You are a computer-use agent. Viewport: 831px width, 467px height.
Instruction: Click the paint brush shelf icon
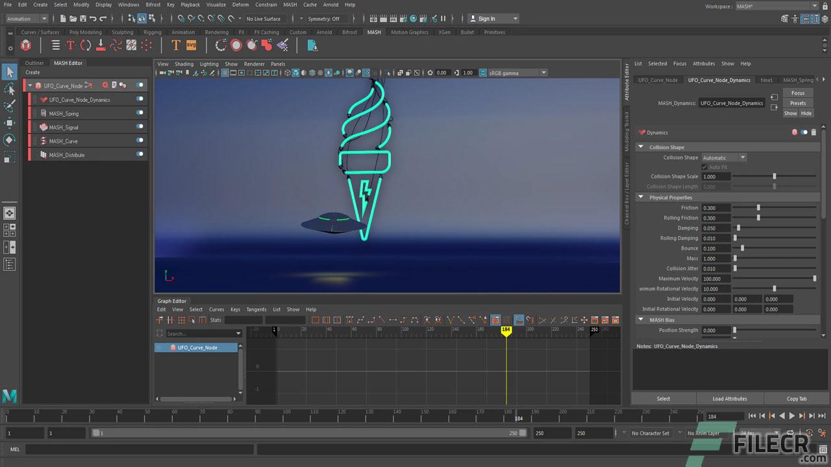pyautogui.click(x=282, y=45)
